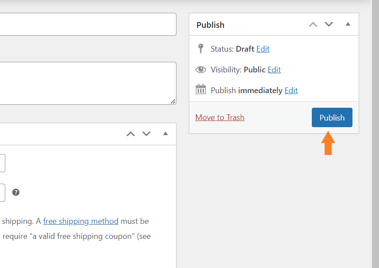Edit the publish immediately schedule
The width and height of the screenshot is (379, 268).
[x=291, y=91]
